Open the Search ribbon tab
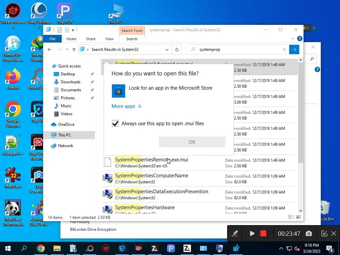Viewport: 340px width, 255px height. coord(132,39)
